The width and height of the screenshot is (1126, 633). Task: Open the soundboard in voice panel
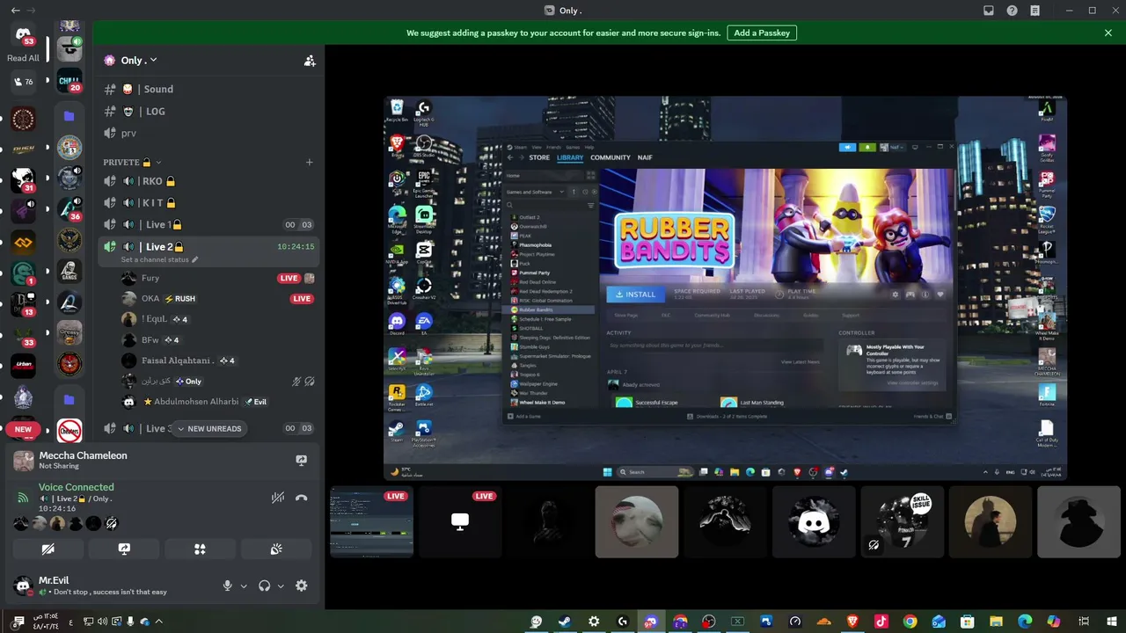click(276, 549)
